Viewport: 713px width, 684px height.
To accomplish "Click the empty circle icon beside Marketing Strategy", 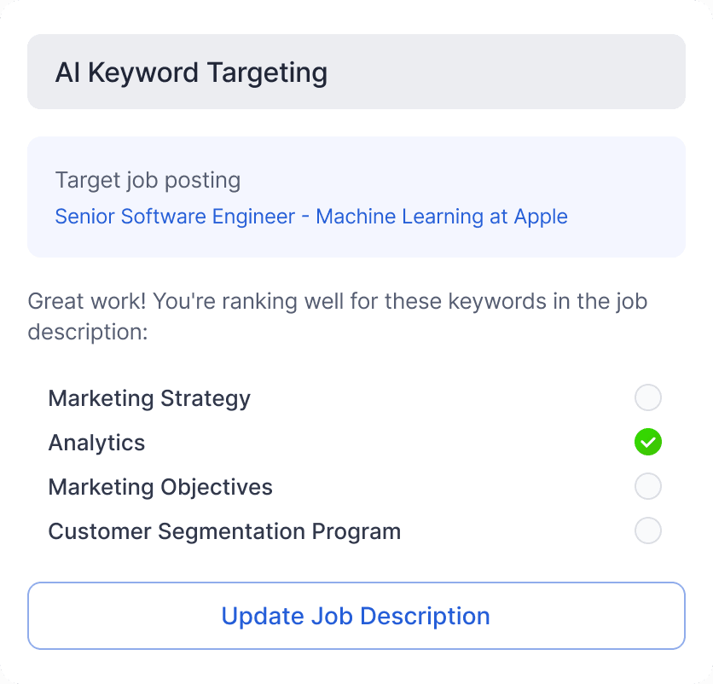I will (647, 397).
